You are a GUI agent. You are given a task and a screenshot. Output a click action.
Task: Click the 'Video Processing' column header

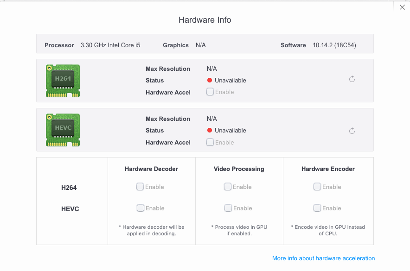tap(239, 169)
